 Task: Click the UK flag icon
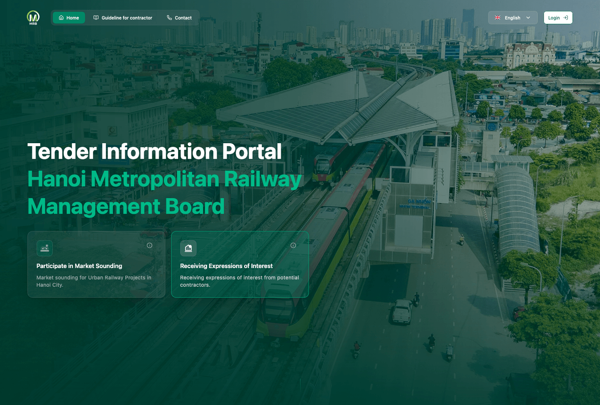point(498,18)
